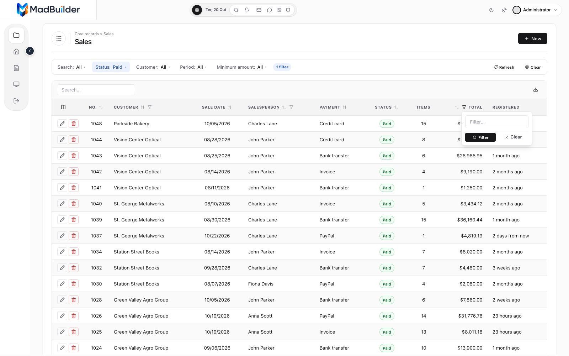The height and width of the screenshot is (356, 569).
Task: Focus the Filter... input in Total popup
Action: (497, 122)
